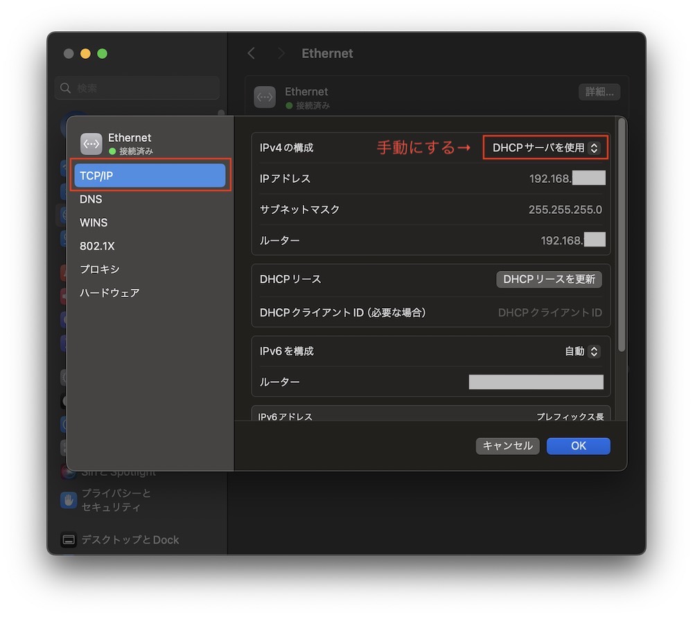Click the forward chevron arrow in the header

[281, 53]
